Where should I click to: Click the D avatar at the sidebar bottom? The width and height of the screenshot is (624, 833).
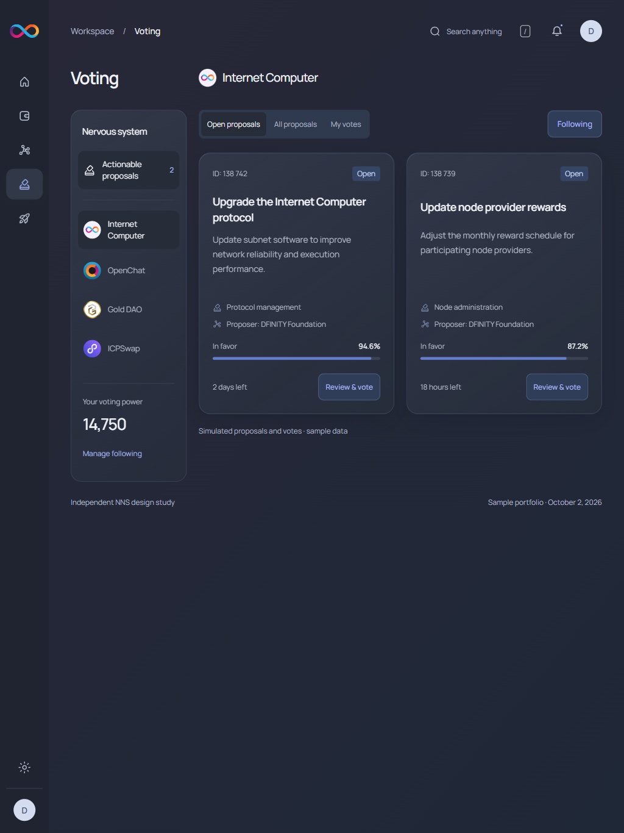tap(24, 810)
